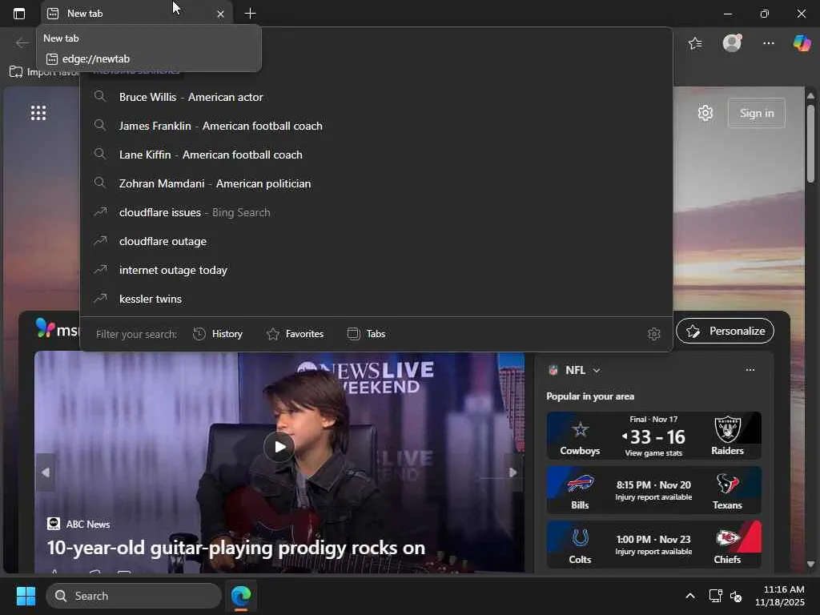Select Bruce Willis search suggestion
The width and height of the screenshot is (820, 615).
376,97
